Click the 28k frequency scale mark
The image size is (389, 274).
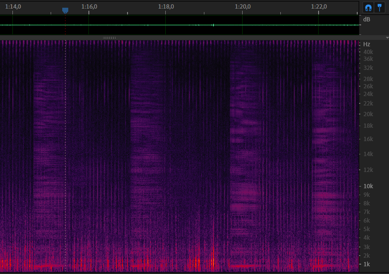(x=368, y=79)
